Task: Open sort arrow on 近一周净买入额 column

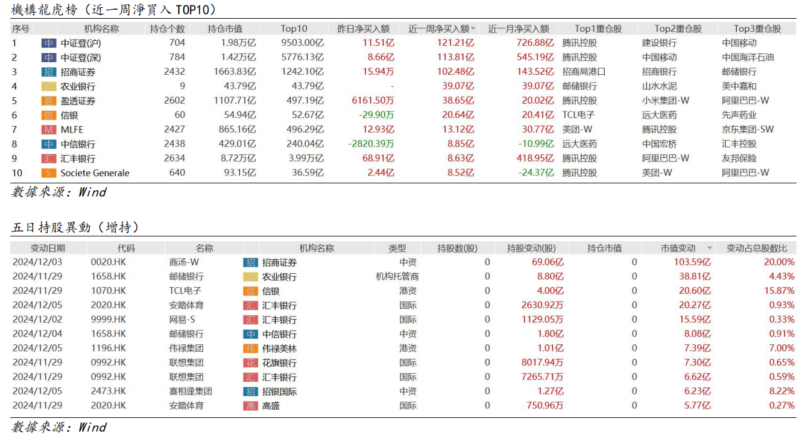Action: pyautogui.click(x=473, y=28)
